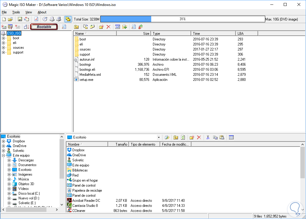
Task: Expand the Dropbox node in local tree
Action: [3, 141]
